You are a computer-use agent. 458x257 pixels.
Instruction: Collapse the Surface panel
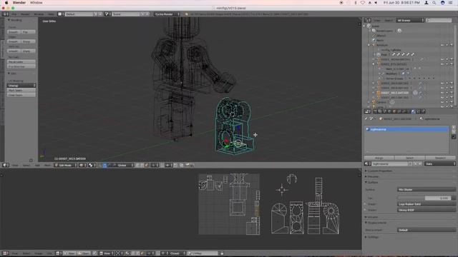[x=366, y=182]
